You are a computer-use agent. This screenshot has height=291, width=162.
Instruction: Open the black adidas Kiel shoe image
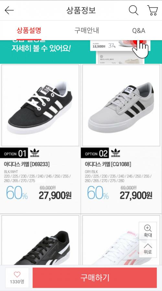40,105
